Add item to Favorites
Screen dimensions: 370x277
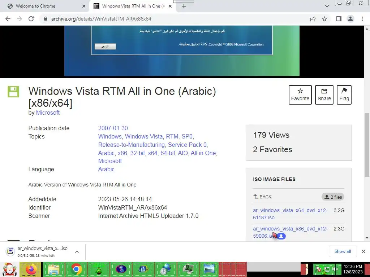click(300, 95)
